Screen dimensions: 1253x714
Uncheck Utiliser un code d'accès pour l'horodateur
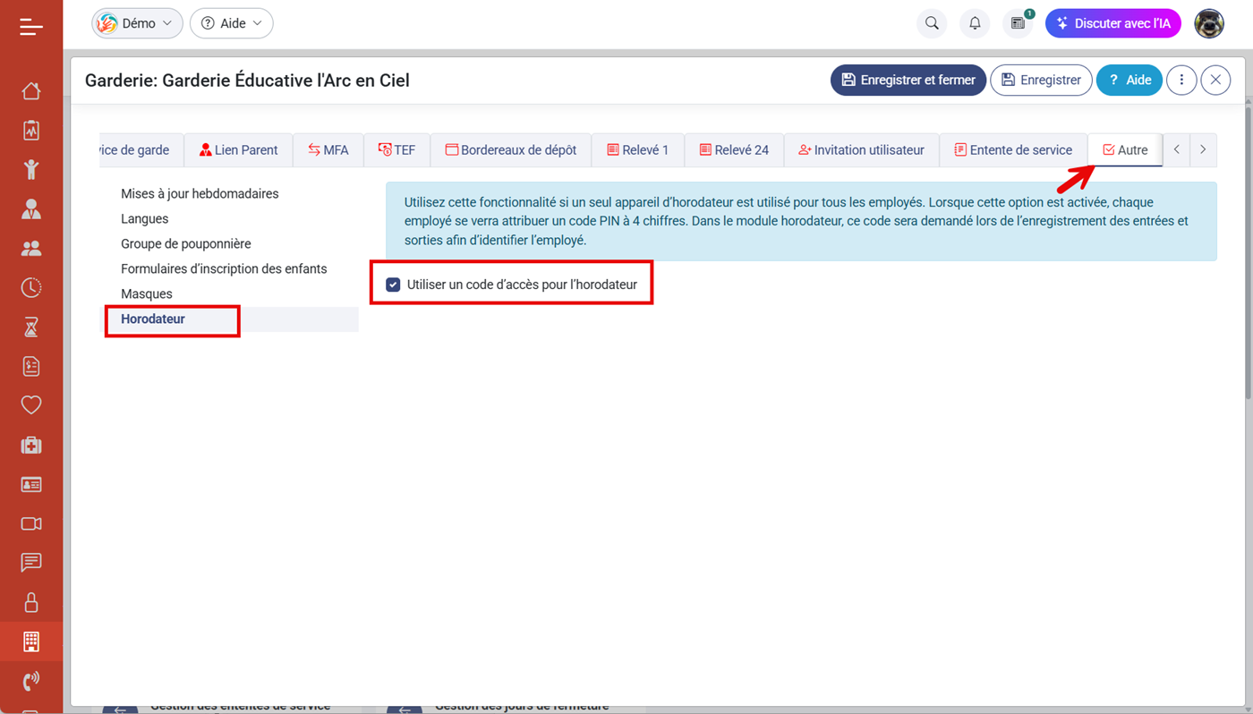point(393,285)
